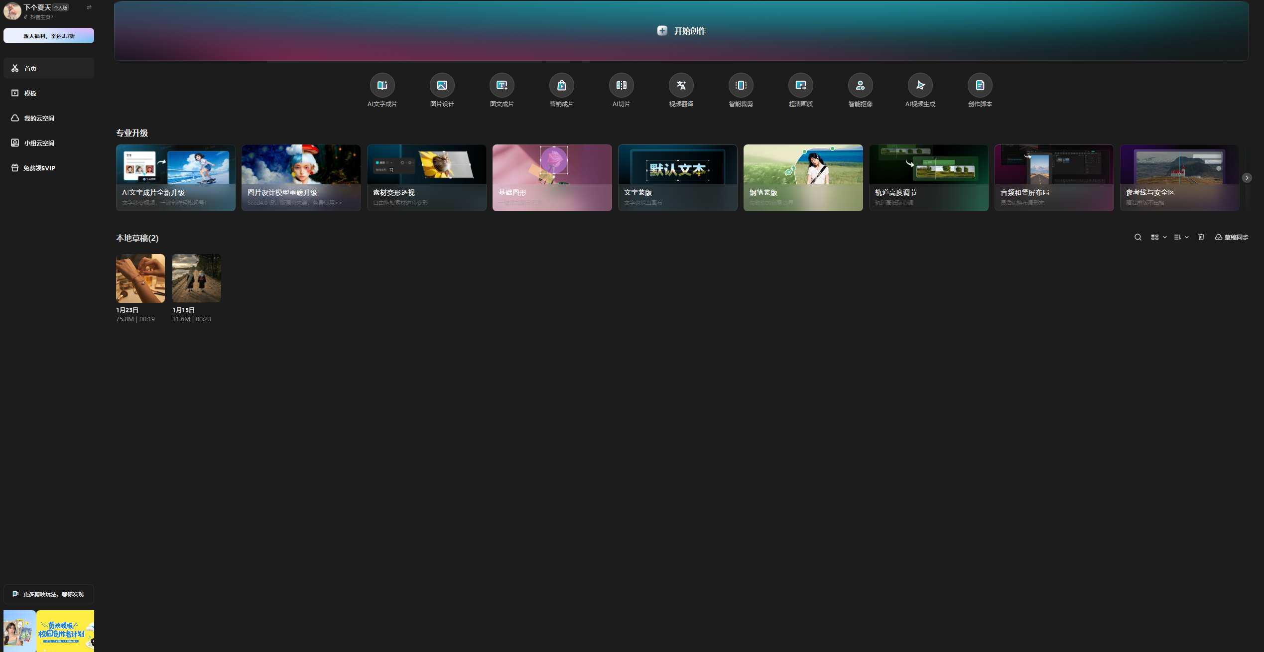This screenshot has height=652, width=1264.
Task: Start the 智能抠像 feature
Action: 860,86
